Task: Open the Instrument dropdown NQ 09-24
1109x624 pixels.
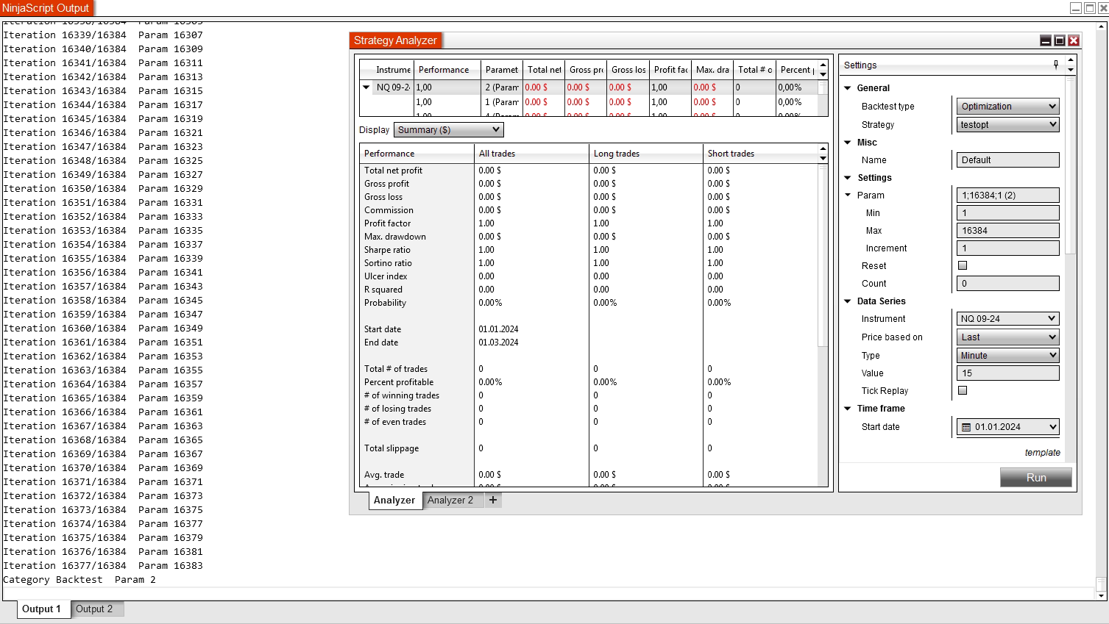Action: click(1007, 319)
